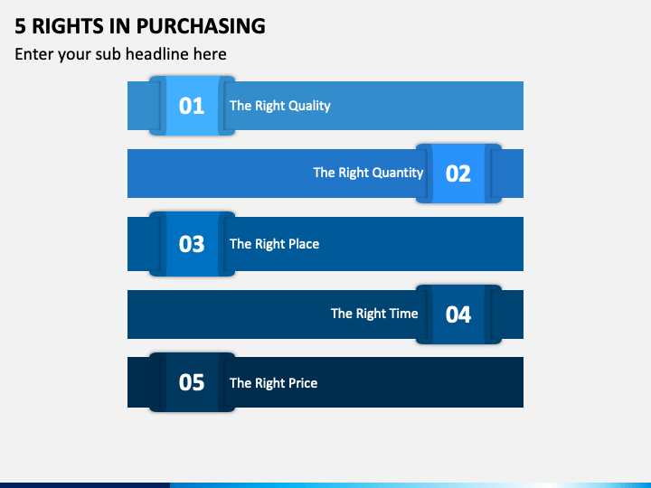
Task: Click the left end tab beside badge 01
Action: pyautogui.click(x=138, y=106)
